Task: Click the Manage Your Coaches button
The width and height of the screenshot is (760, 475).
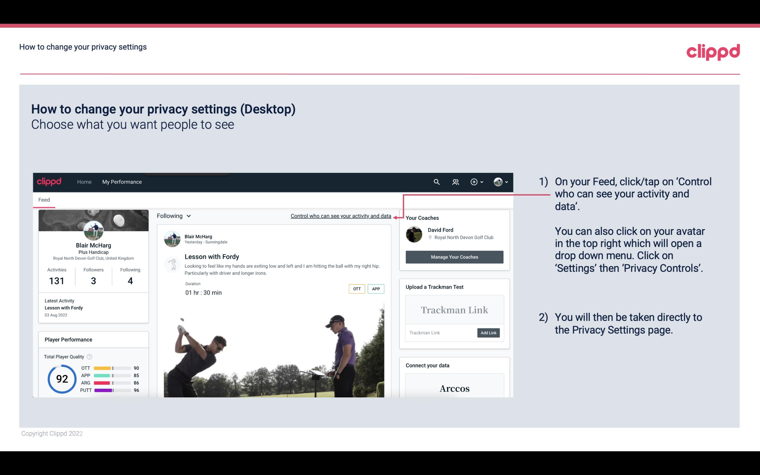Action: coord(454,257)
